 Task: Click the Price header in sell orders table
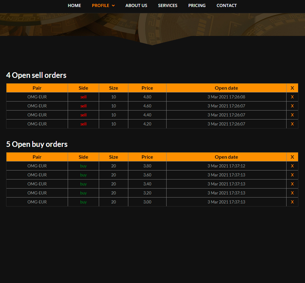click(147, 88)
